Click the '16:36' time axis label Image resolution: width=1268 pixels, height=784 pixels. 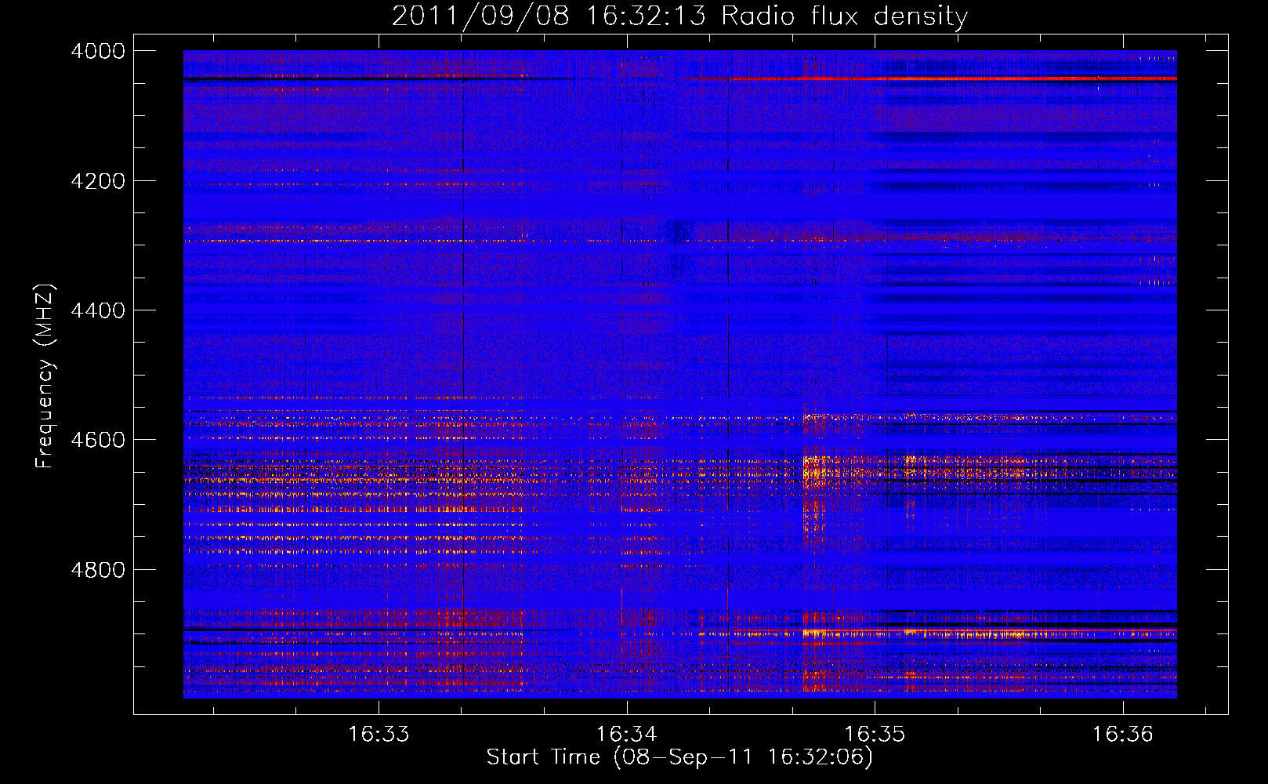[1124, 735]
